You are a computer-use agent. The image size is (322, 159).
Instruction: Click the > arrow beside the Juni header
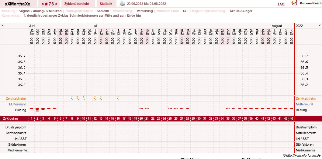point(2,25)
